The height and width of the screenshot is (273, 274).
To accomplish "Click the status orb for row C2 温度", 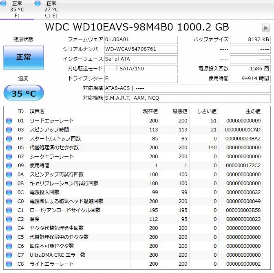I will 9,219.
